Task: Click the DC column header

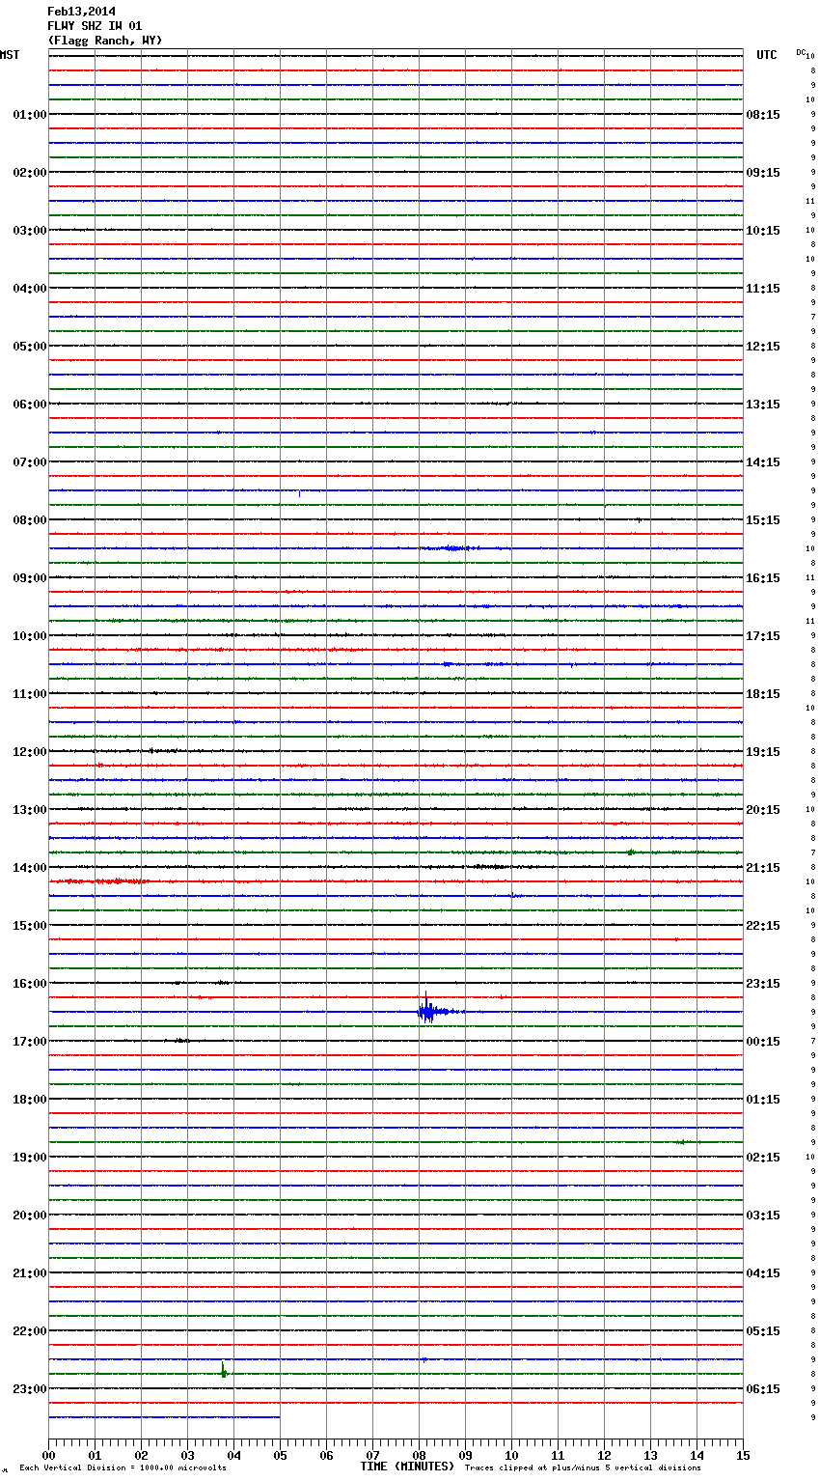Action: point(801,52)
